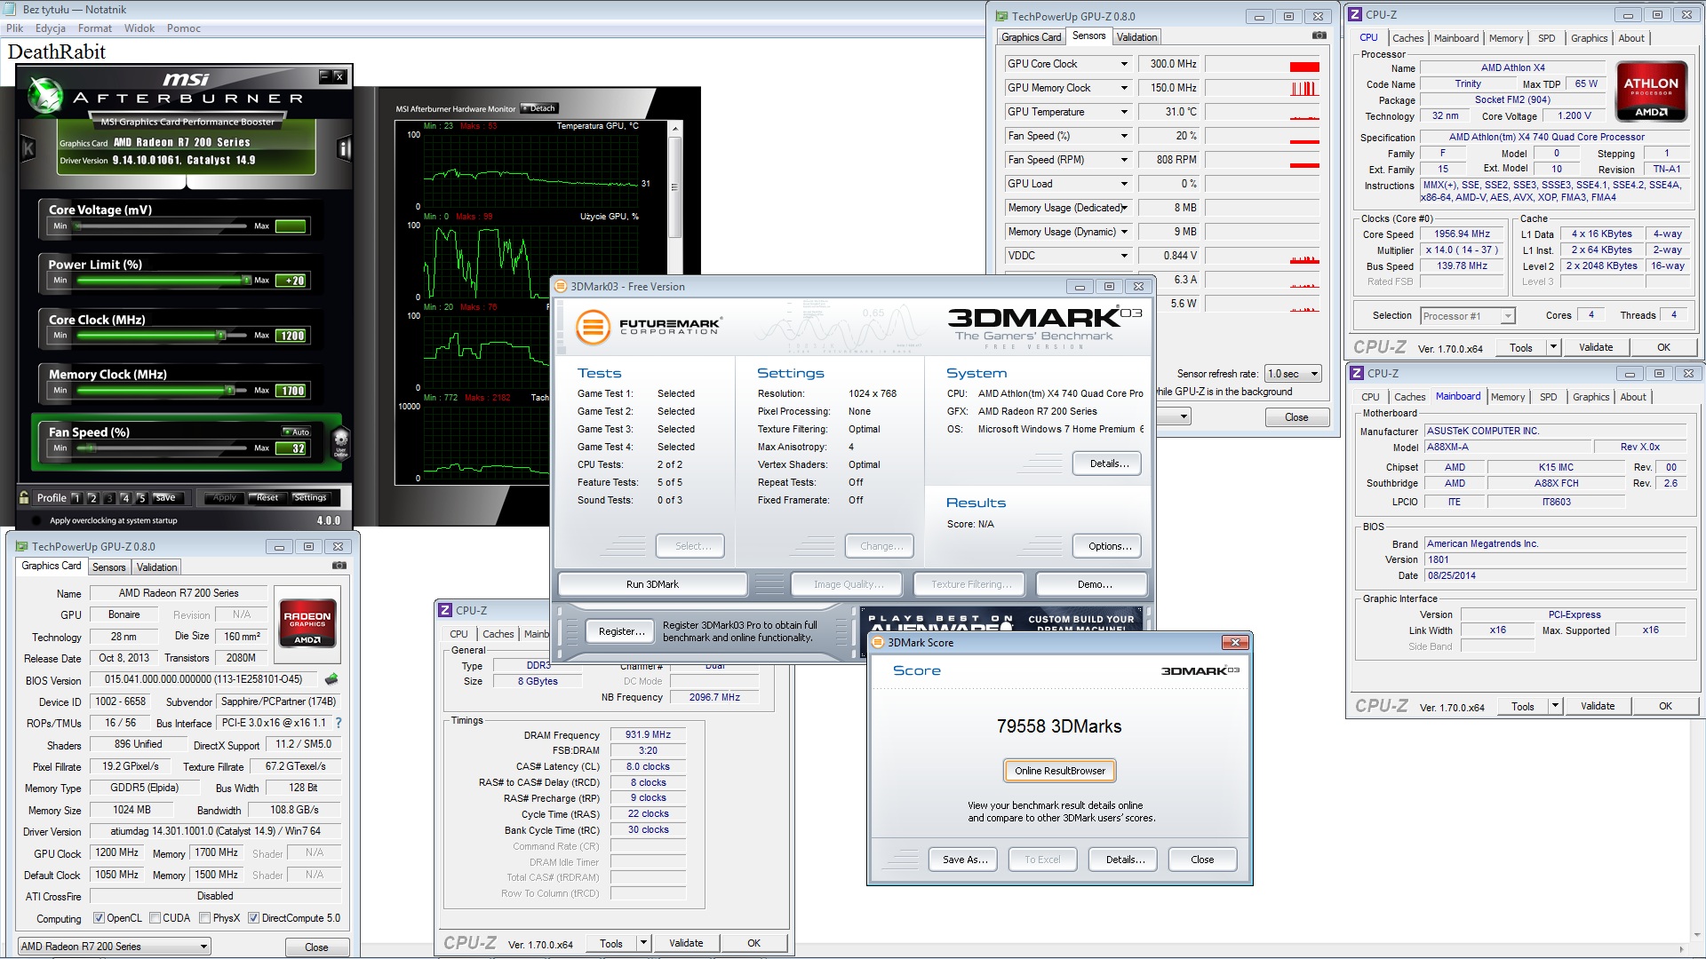Open the GPU Load sensor dropdown
1706x959 pixels.
[1124, 184]
